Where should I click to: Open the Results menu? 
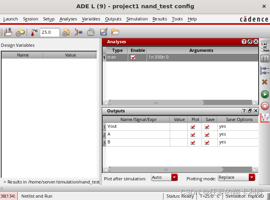[x=160, y=19]
